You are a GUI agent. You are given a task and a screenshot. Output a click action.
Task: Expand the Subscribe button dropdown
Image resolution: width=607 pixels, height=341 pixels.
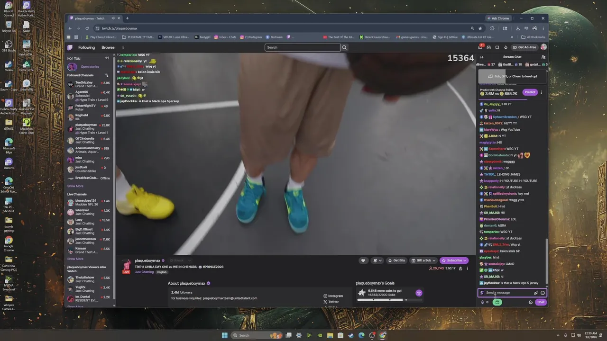(x=465, y=260)
